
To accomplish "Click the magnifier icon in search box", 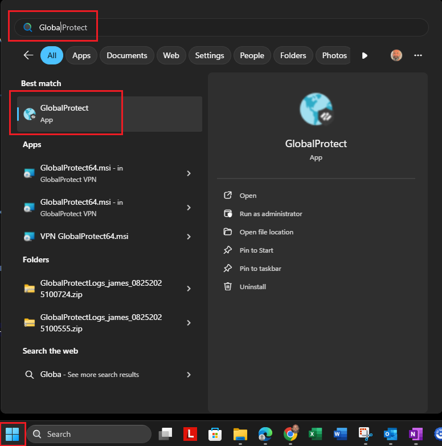I will click(x=27, y=27).
